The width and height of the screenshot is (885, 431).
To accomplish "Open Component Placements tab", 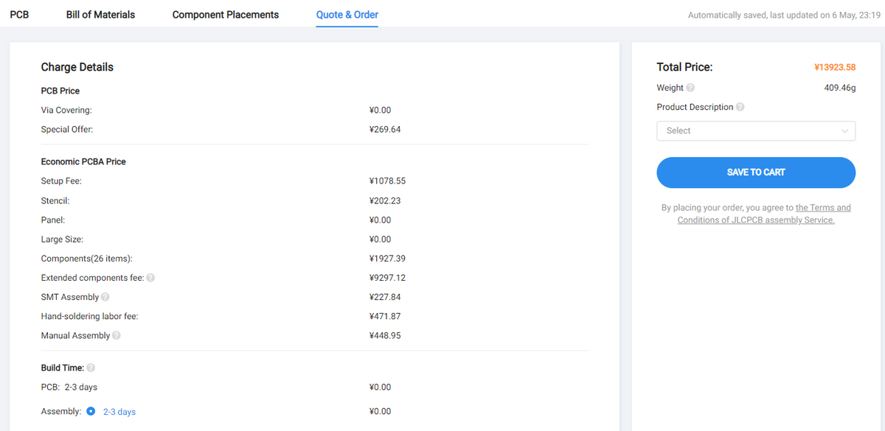I will pos(226,14).
